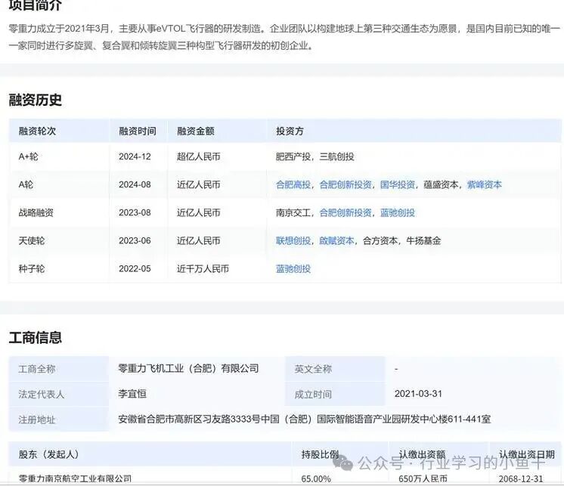Click the 认缴出资额 column header
This screenshot has height=486, width=564.
(422, 455)
